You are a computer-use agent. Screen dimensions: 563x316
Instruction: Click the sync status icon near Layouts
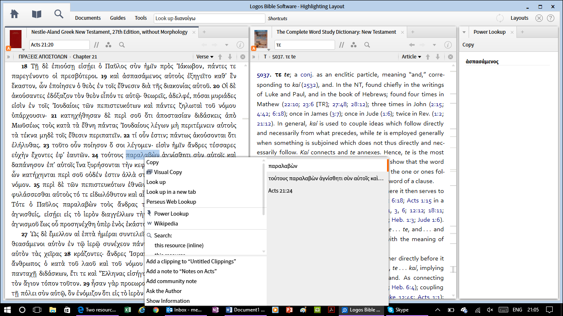[x=500, y=18]
